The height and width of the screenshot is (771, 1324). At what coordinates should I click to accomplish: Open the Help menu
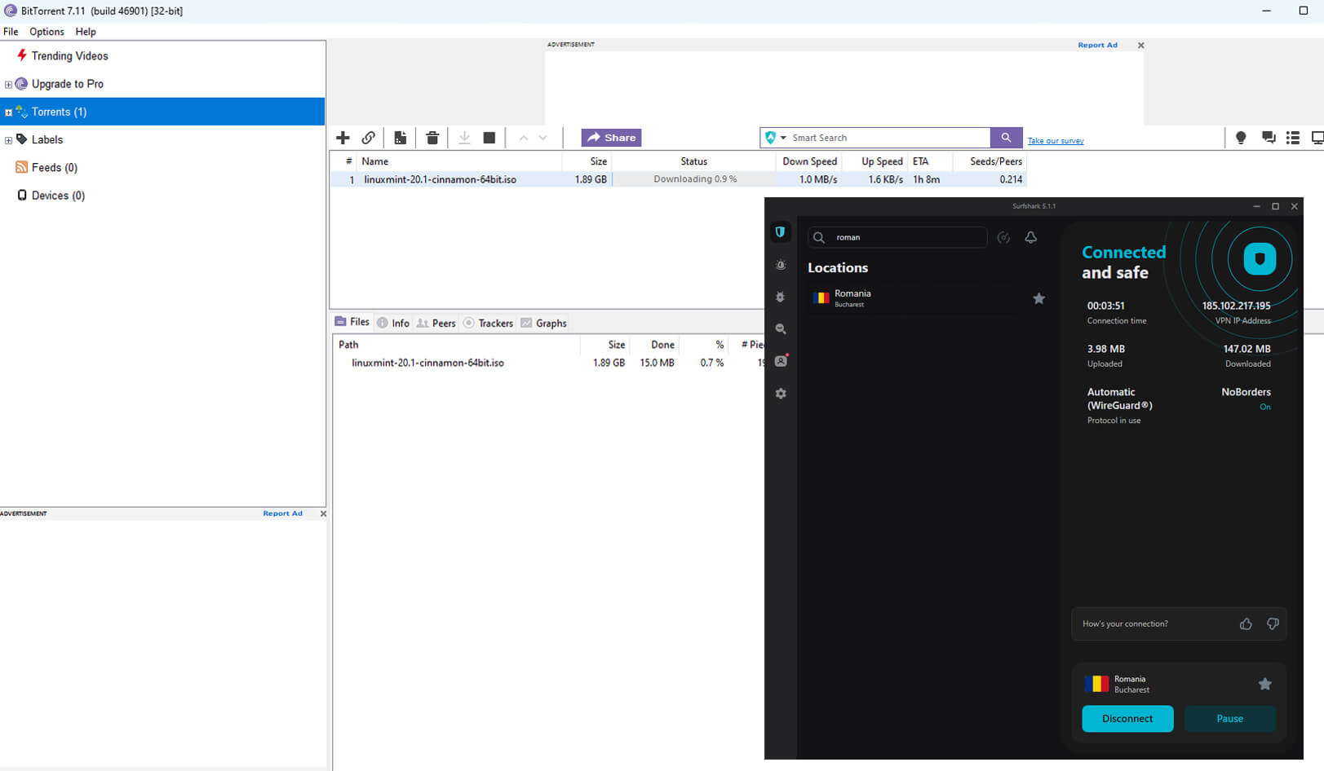point(86,32)
